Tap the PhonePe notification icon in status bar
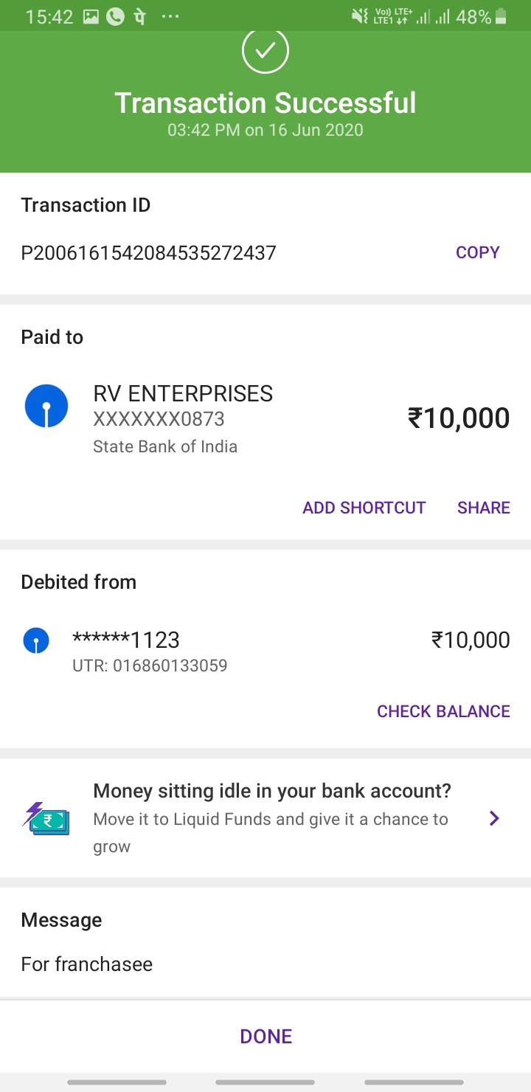 pyautogui.click(x=139, y=16)
